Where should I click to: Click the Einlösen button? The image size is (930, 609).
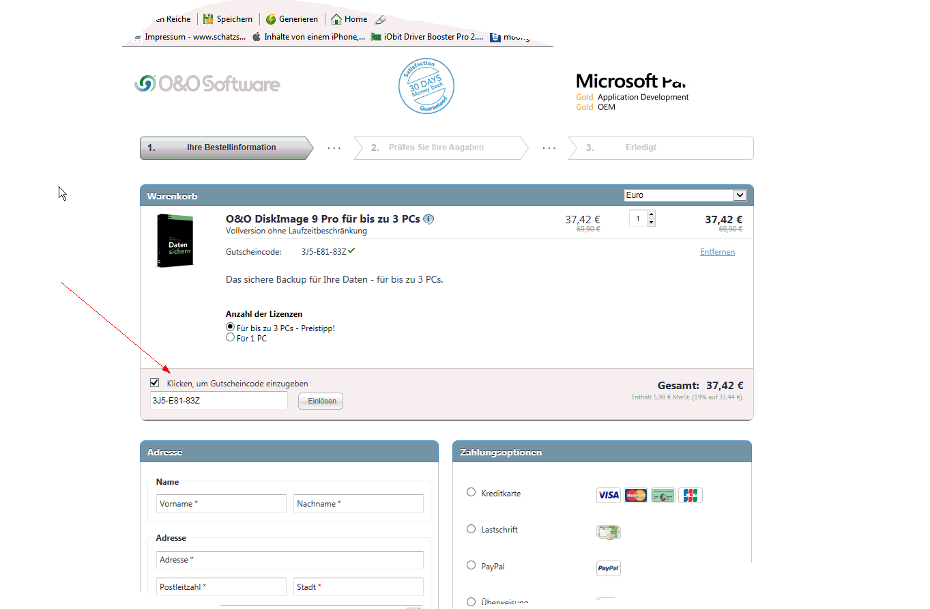tap(321, 401)
